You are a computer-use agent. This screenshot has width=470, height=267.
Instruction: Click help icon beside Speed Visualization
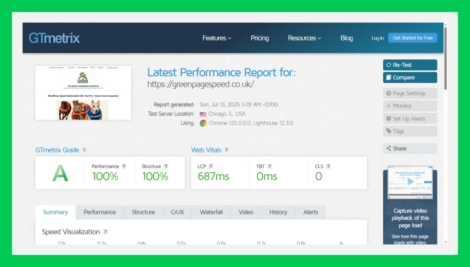[x=106, y=232]
